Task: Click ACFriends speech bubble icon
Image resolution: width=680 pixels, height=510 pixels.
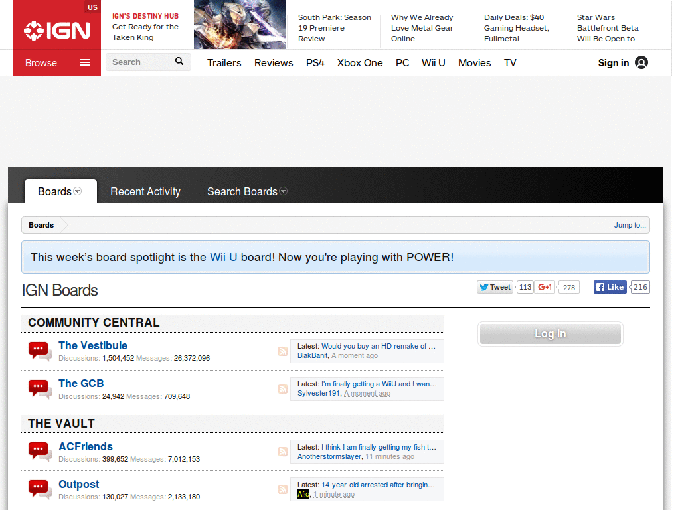Action: [39, 452]
